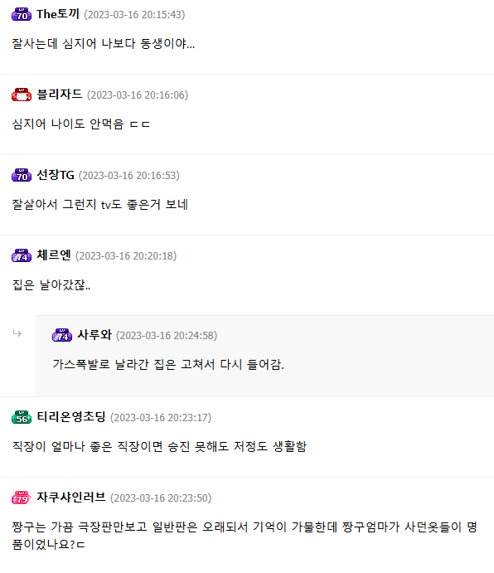Click the level 74 badge next to 체르엔
494x573 pixels.
coord(22,255)
